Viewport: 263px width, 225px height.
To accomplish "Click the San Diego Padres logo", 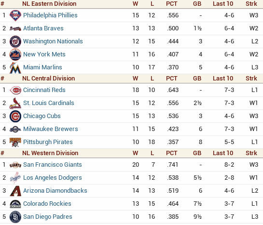I will [x=15, y=217].
